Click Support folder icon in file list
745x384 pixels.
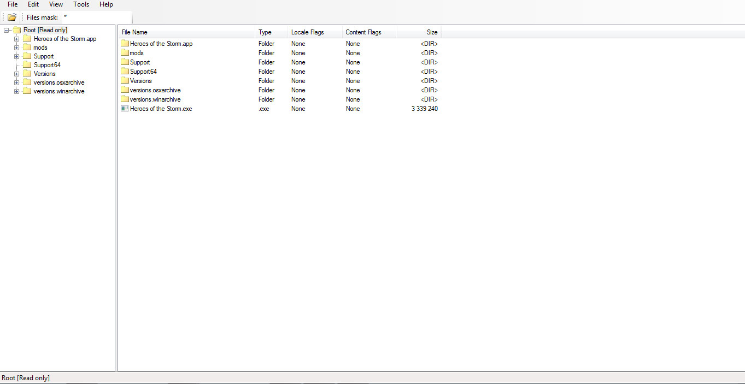[125, 62]
